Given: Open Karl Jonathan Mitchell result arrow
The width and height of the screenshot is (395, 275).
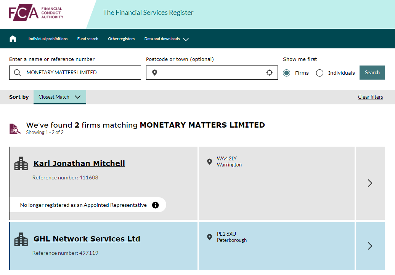Looking at the screenshot, I should coord(370,183).
